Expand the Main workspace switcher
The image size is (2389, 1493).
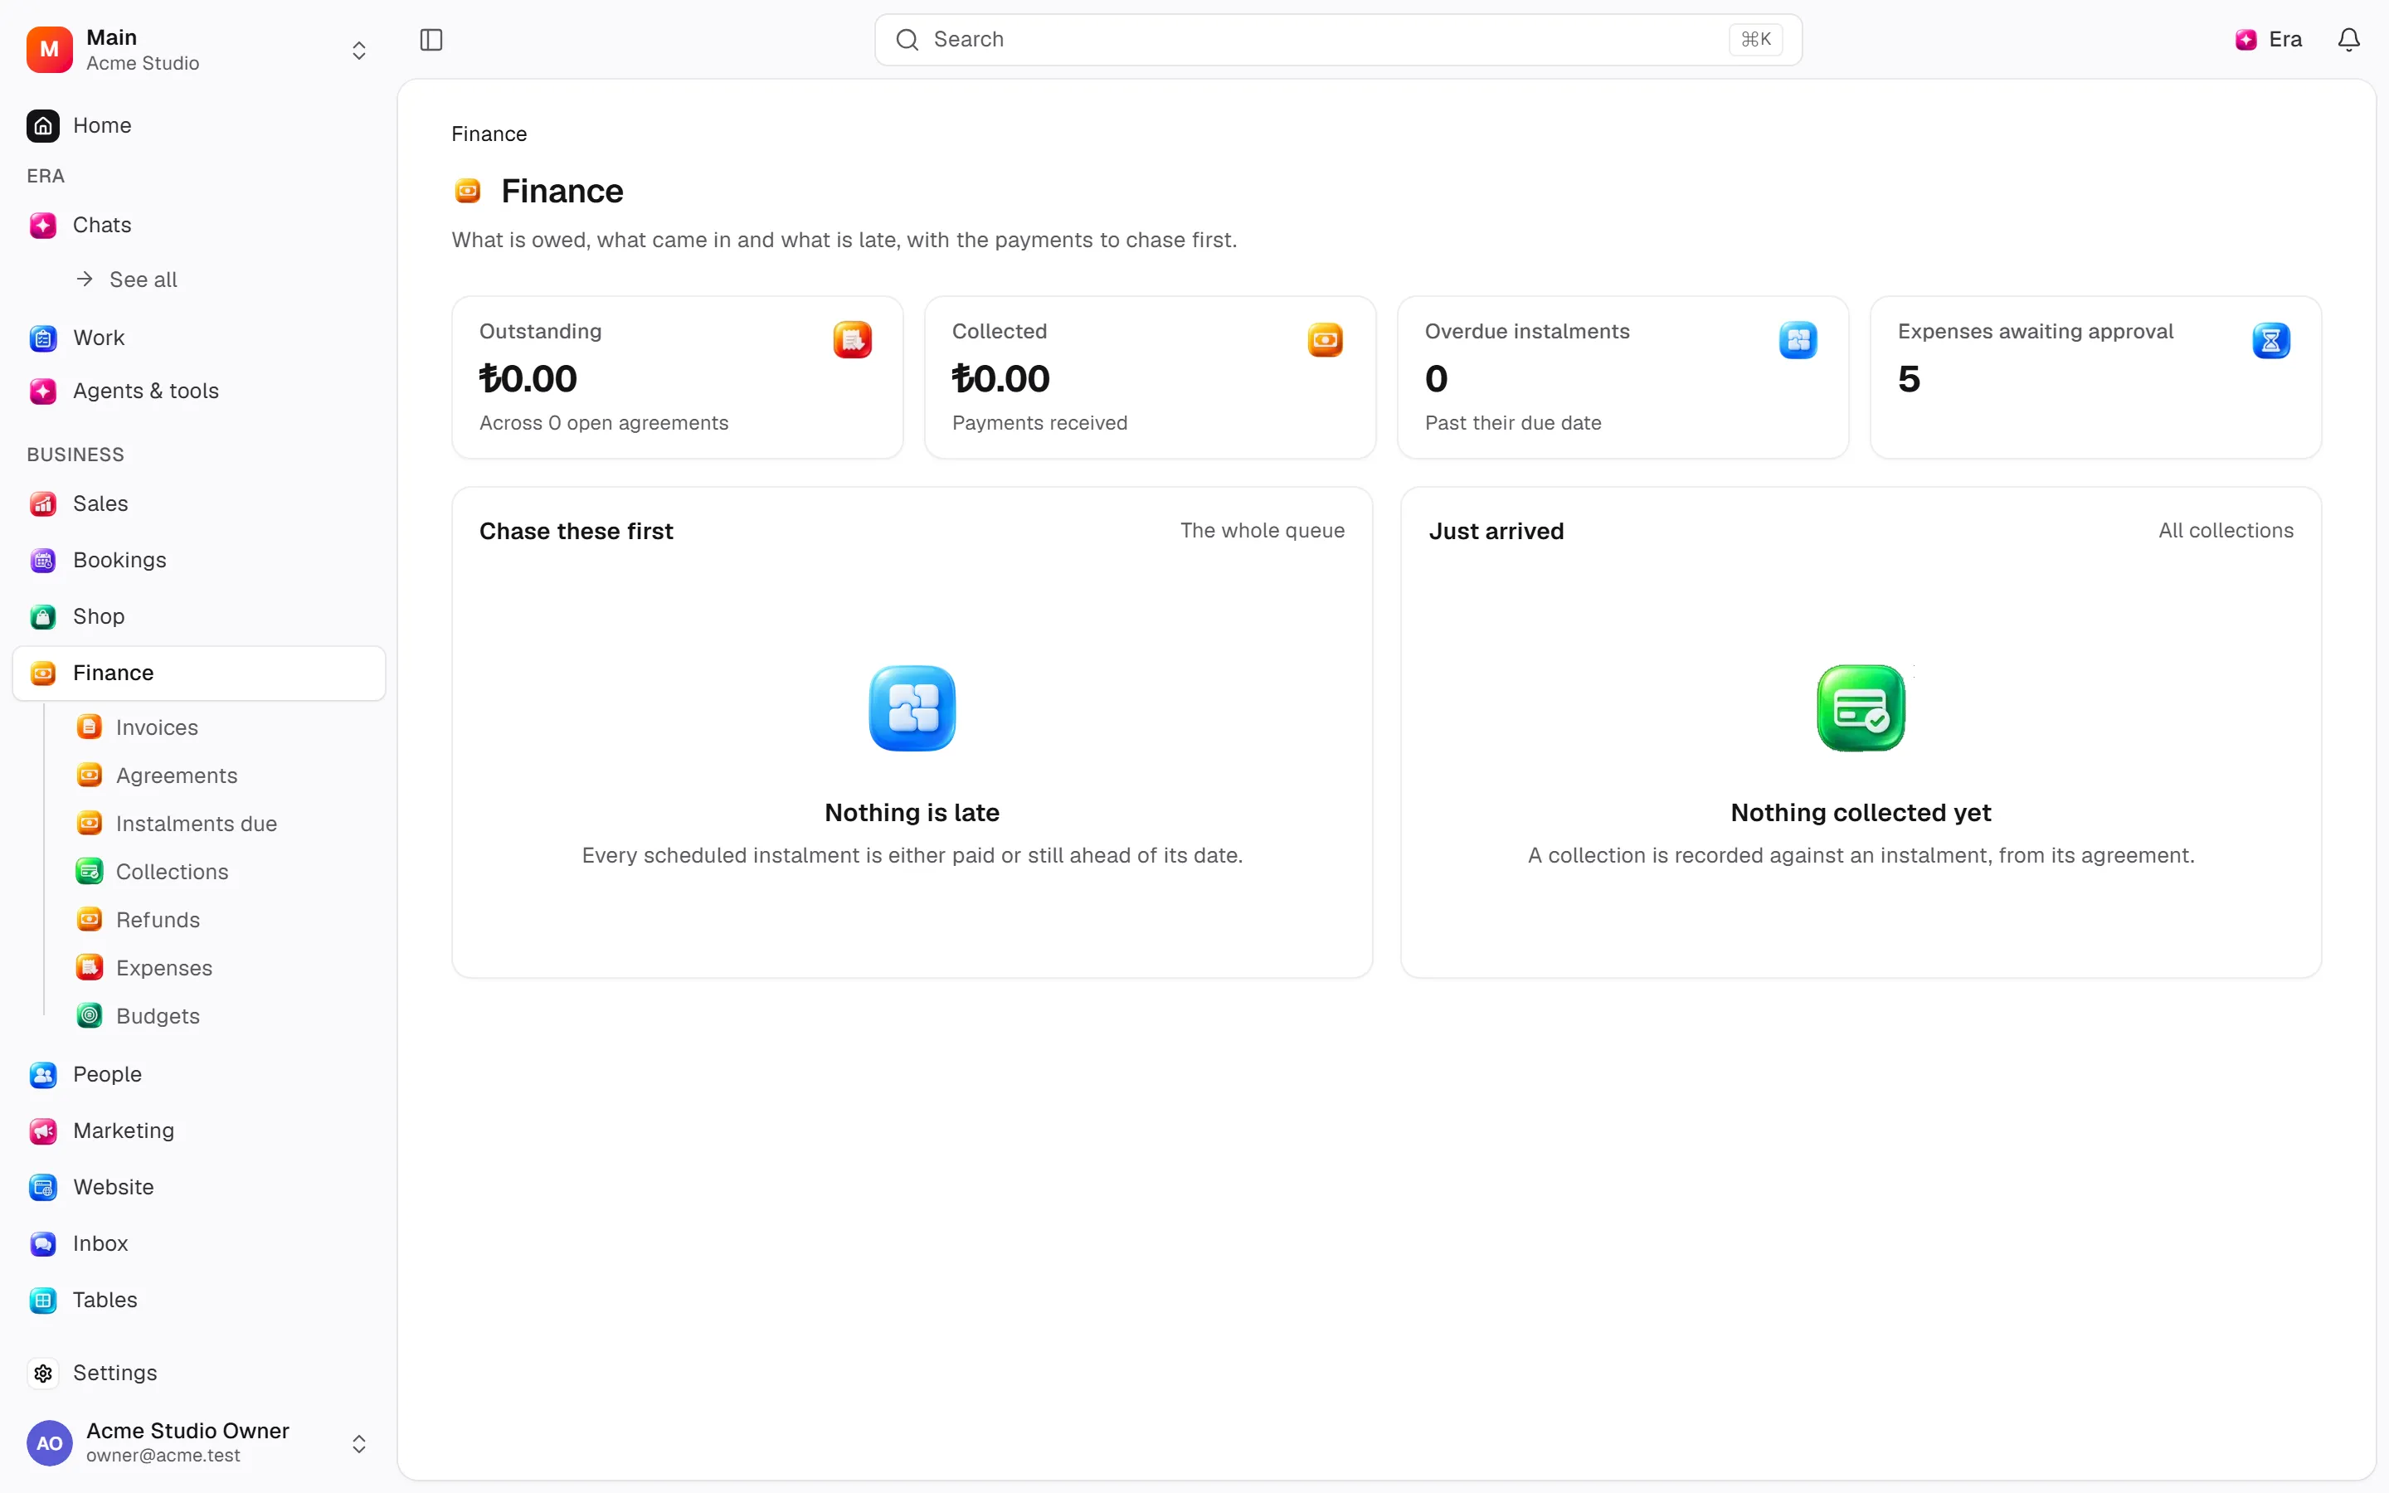tap(197, 50)
